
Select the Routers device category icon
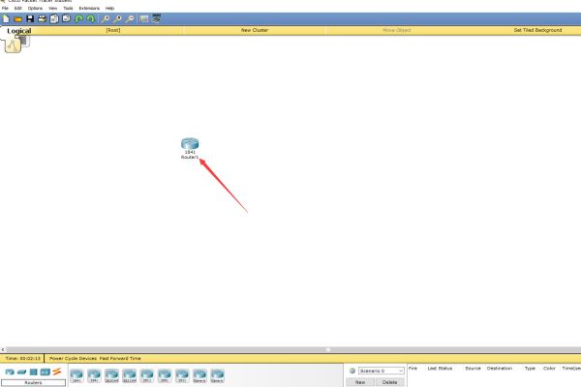[10, 372]
